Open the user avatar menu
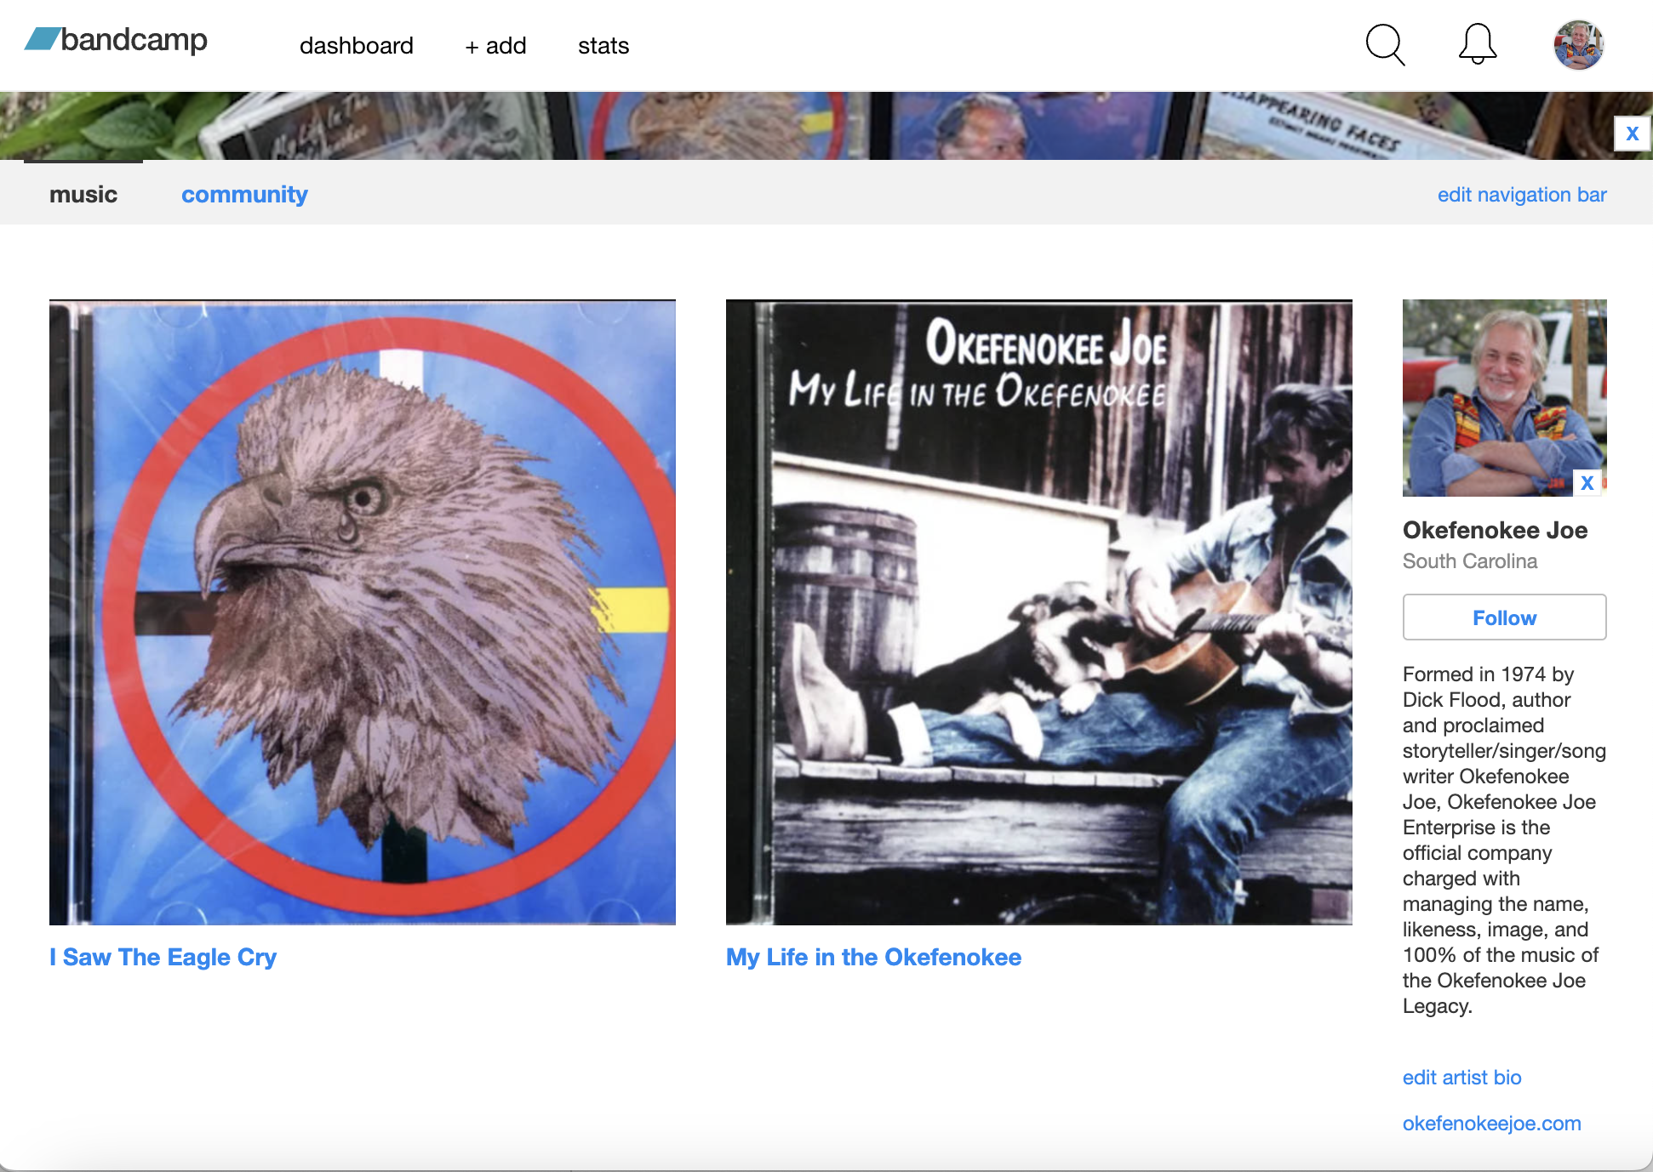Viewport: 1653px width, 1172px height. coord(1579,45)
